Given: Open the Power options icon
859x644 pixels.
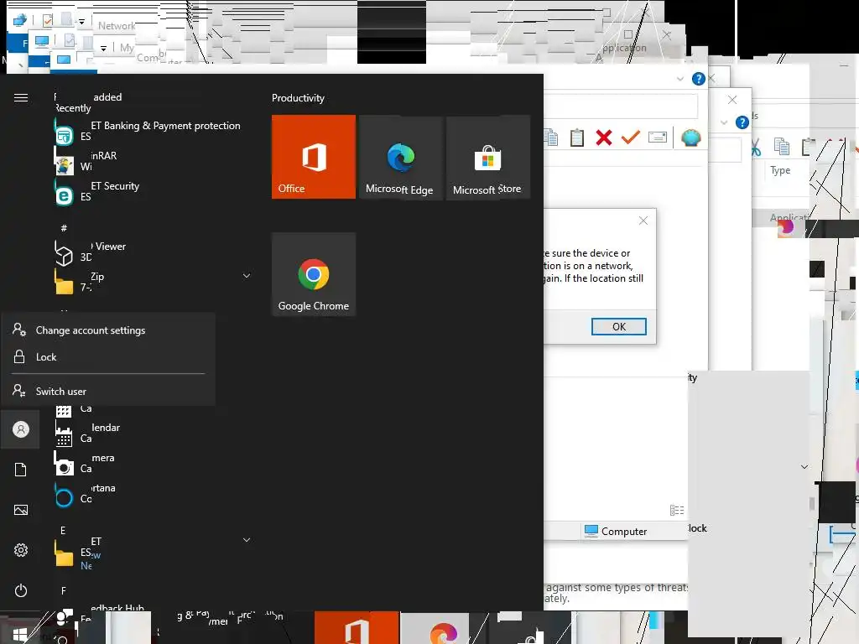Looking at the screenshot, I should point(21,590).
